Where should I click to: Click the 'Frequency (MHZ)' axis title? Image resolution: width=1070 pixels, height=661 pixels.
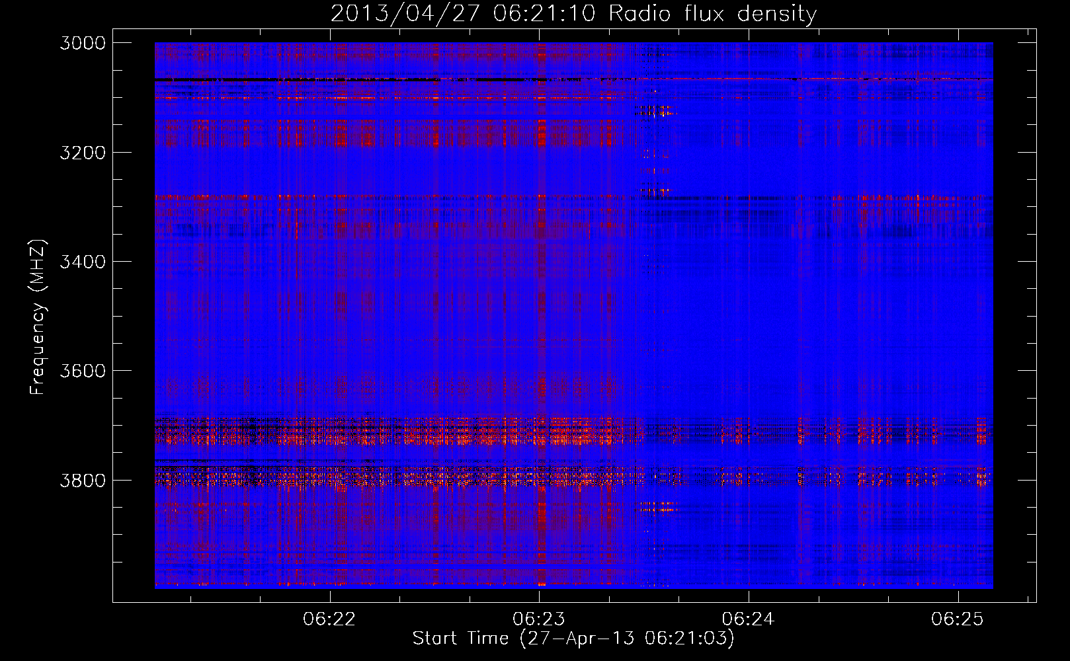38,317
